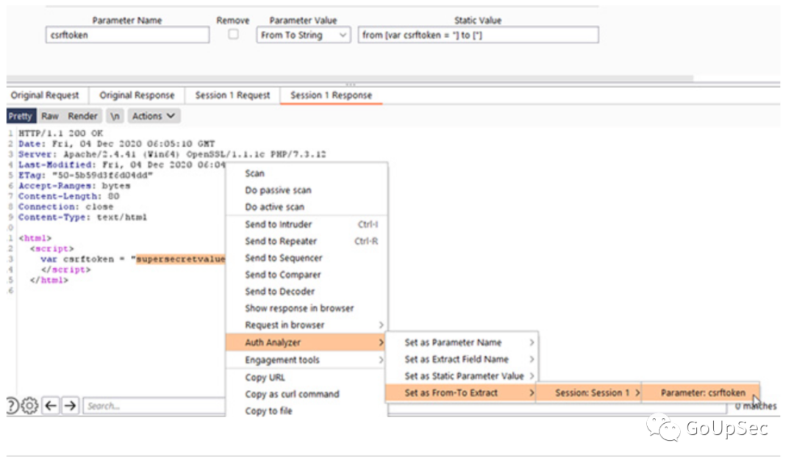Image resolution: width=794 pixels, height=465 pixels.
Task: Click the Content-Type: text/html header line
Action: click(x=82, y=217)
